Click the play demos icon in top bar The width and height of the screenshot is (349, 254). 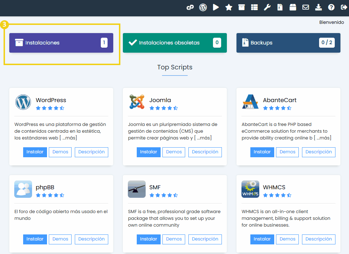216,7
